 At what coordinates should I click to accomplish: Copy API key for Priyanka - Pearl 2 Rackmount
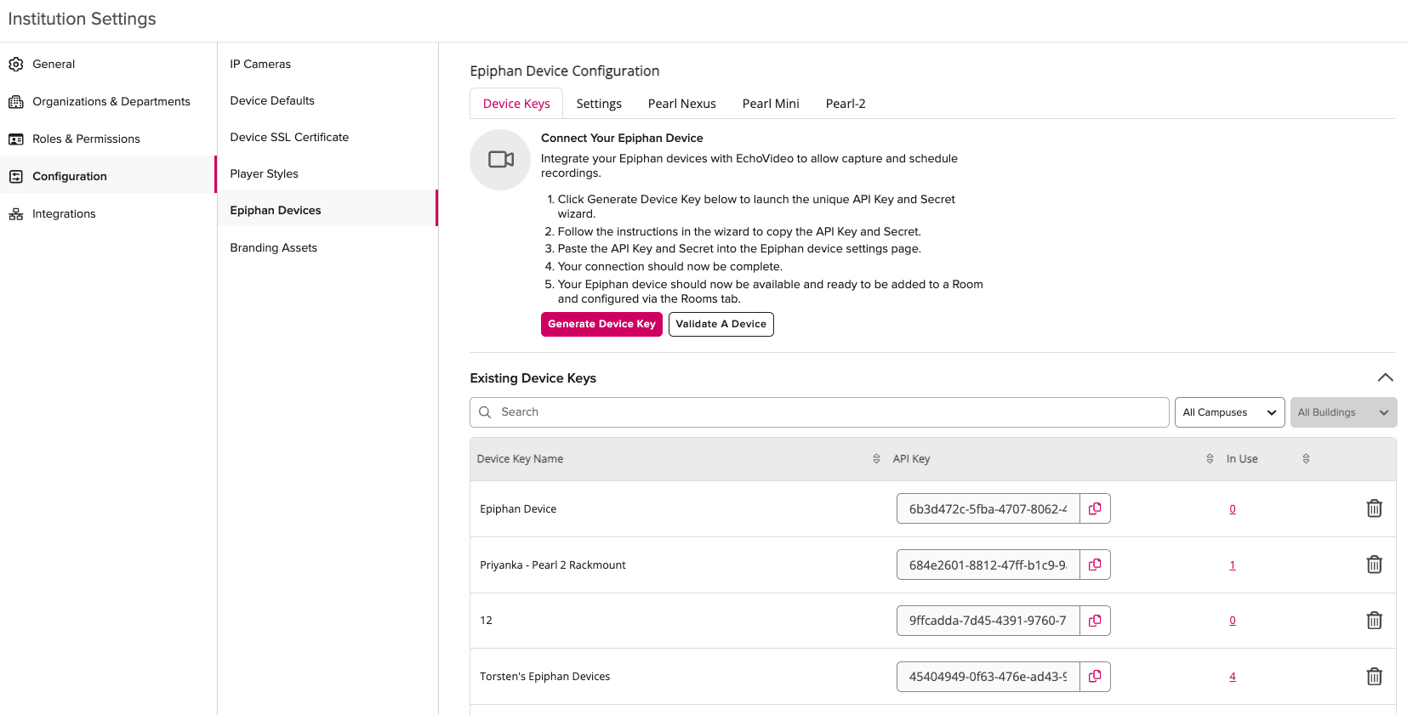(x=1095, y=565)
